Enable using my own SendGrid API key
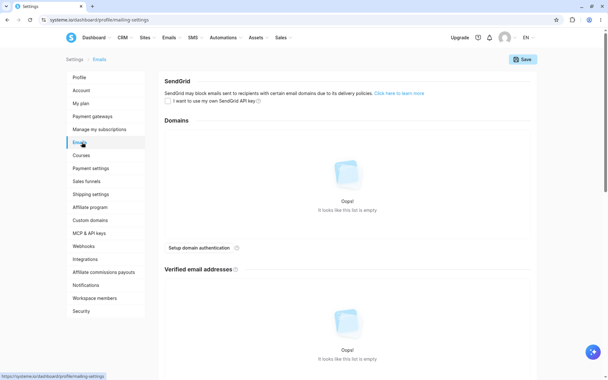608x380 pixels. [x=168, y=101]
